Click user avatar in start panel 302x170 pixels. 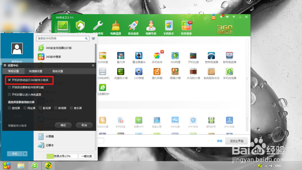[x=17, y=48]
